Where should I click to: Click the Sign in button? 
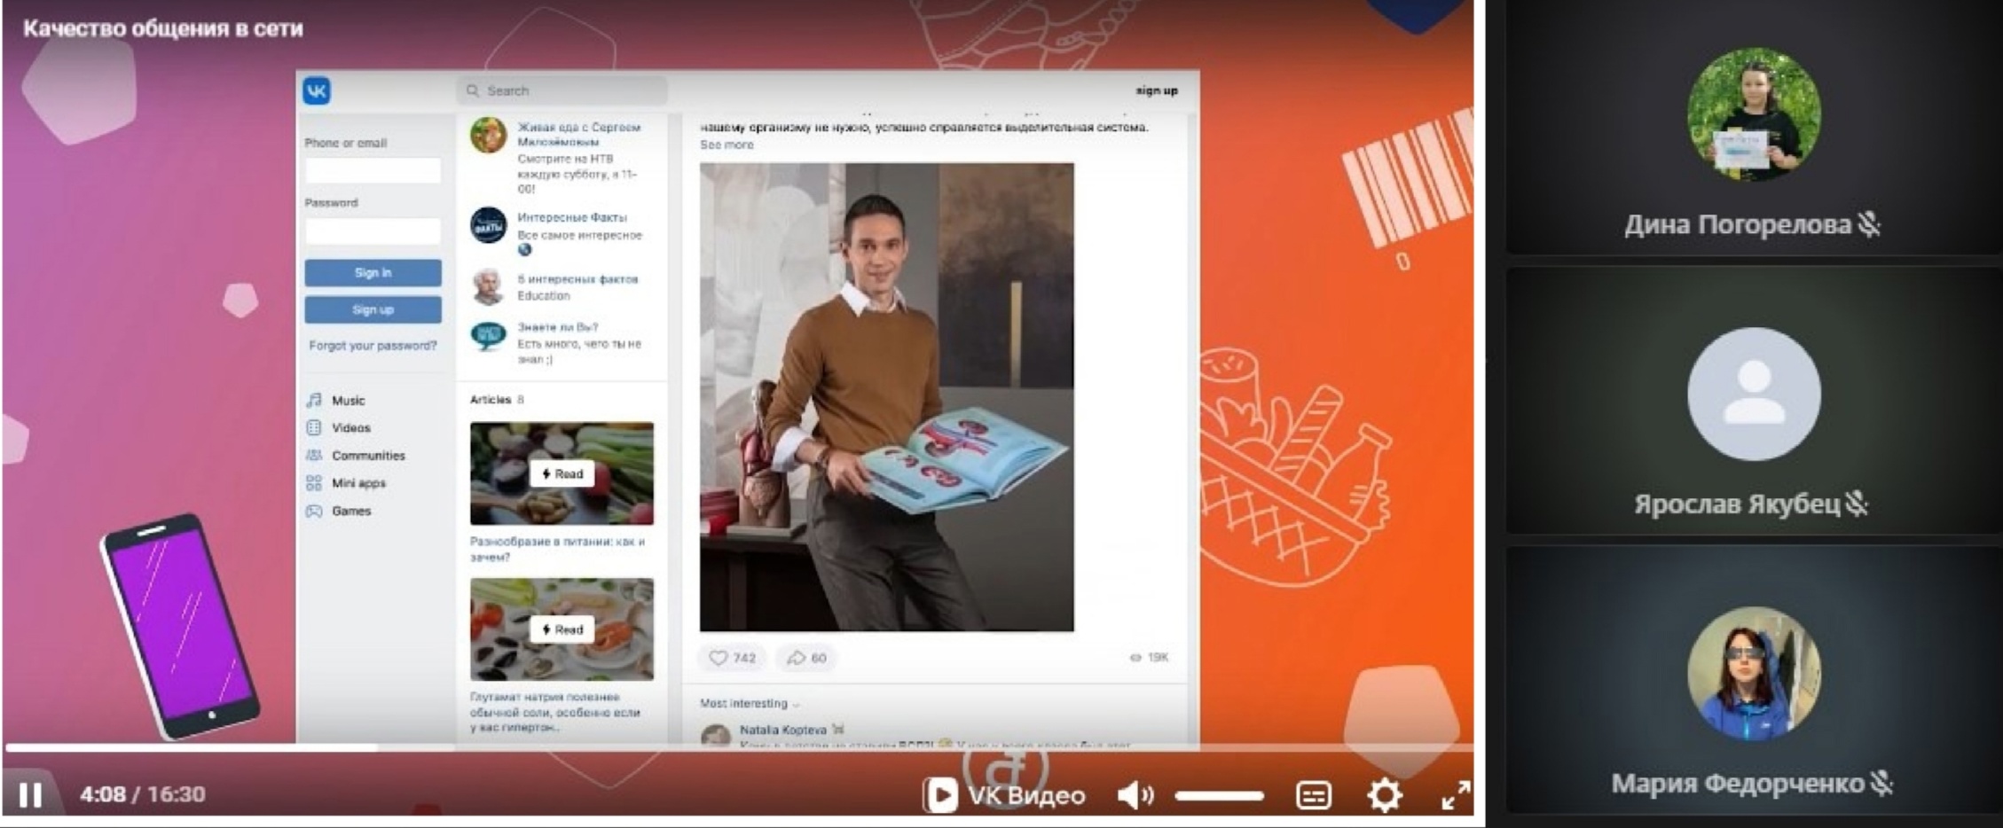(373, 272)
